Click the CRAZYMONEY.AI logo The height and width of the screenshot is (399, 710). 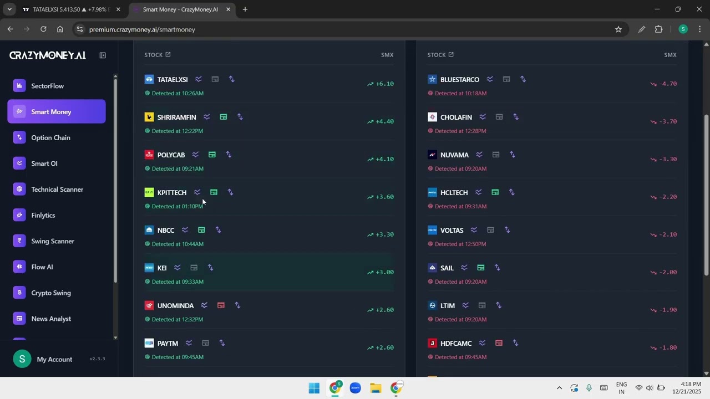48,55
